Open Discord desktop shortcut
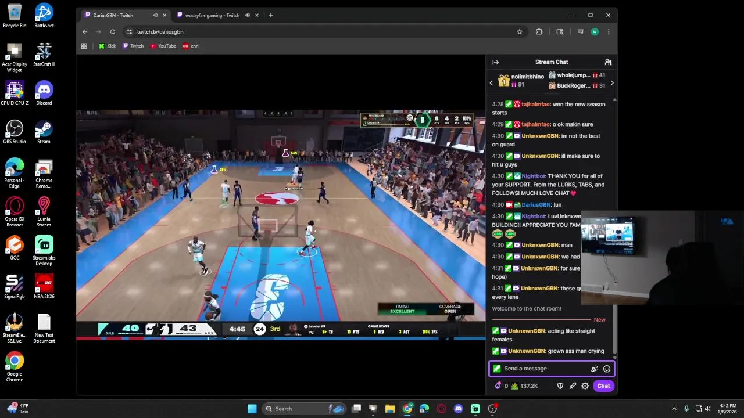Image resolution: width=744 pixels, height=418 pixels. pyautogui.click(x=44, y=93)
